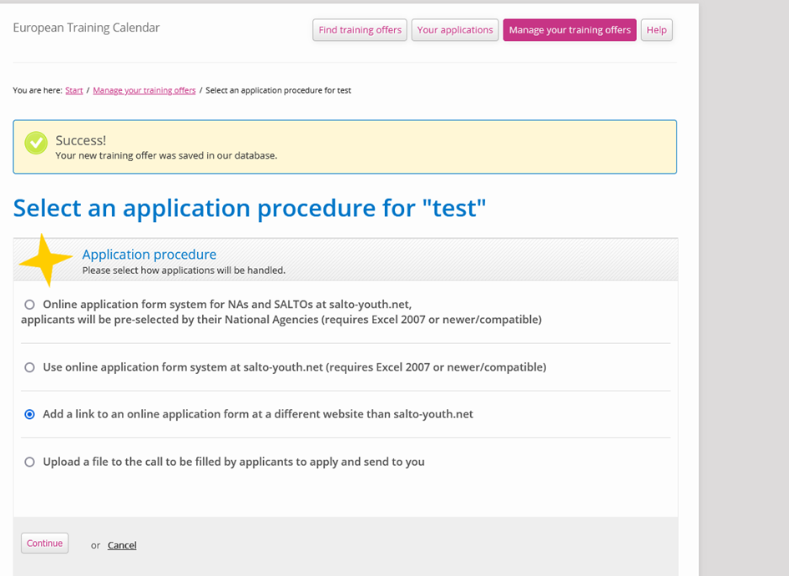
Task: Open the Help page
Action: coord(656,30)
